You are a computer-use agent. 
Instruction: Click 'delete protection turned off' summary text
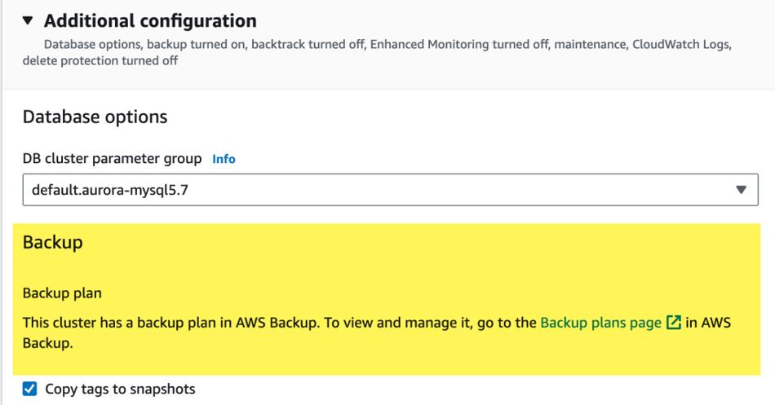(x=100, y=61)
